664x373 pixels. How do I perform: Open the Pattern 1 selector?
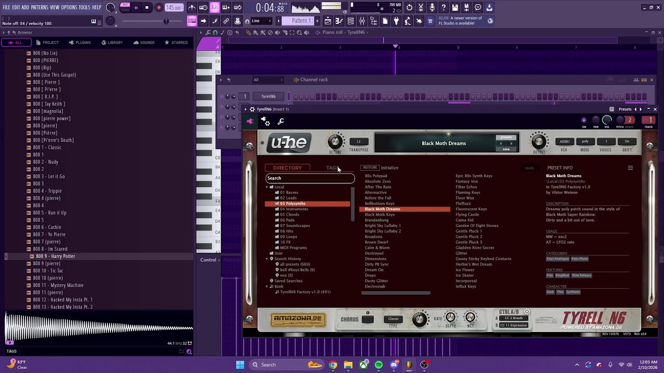pos(301,21)
